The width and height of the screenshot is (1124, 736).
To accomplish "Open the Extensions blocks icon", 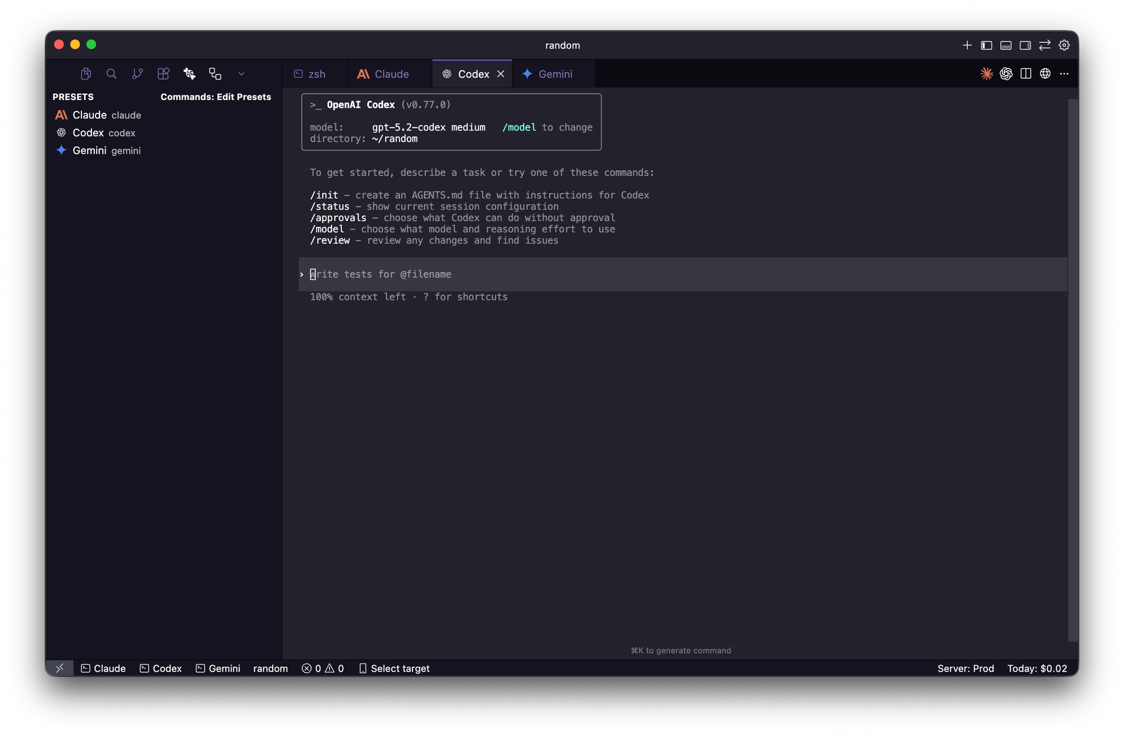I will [164, 74].
